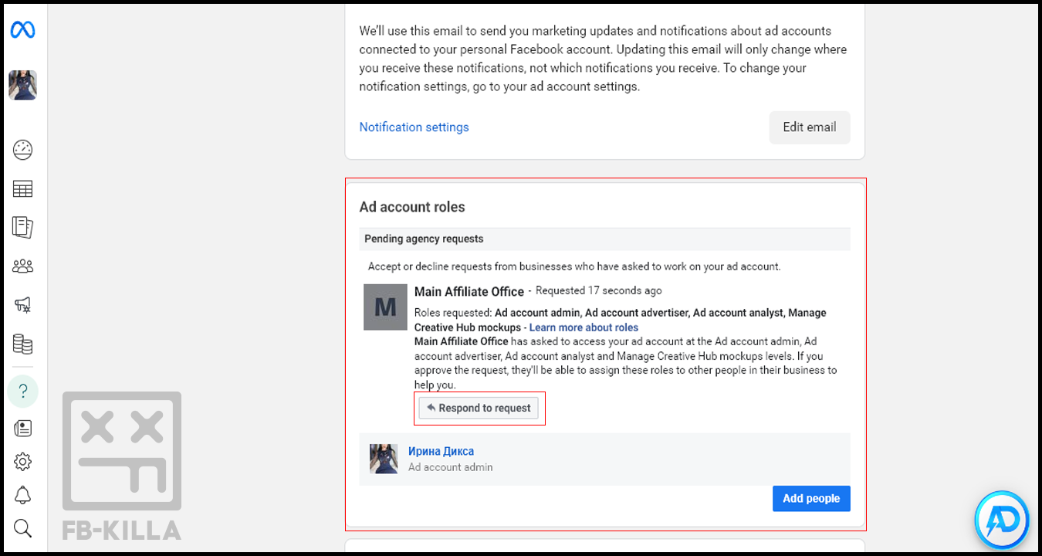Open Ирина Дикса profile name link

pyautogui.click(x=441, y=451)
